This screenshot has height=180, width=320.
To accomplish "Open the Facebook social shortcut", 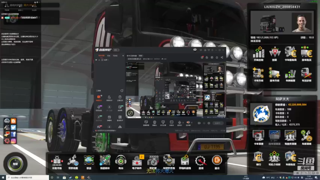I will pos(14,134).
